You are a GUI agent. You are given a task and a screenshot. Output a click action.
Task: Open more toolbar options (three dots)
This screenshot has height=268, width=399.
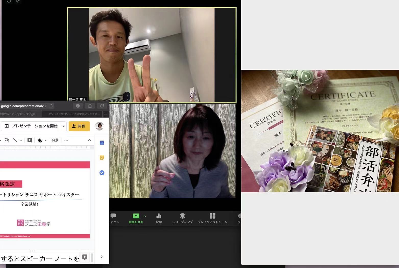point(66,140)
